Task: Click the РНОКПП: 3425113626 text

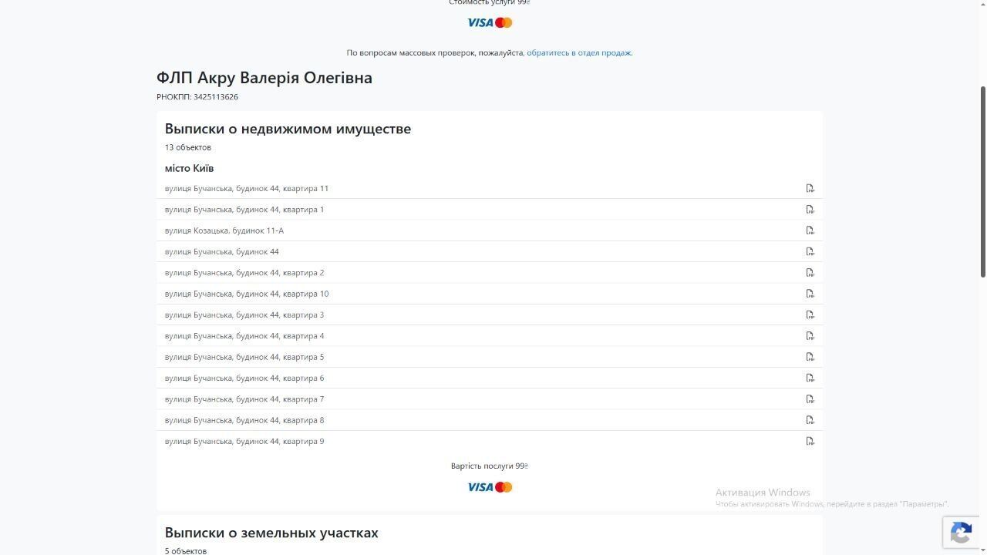Action: (197, 97)
